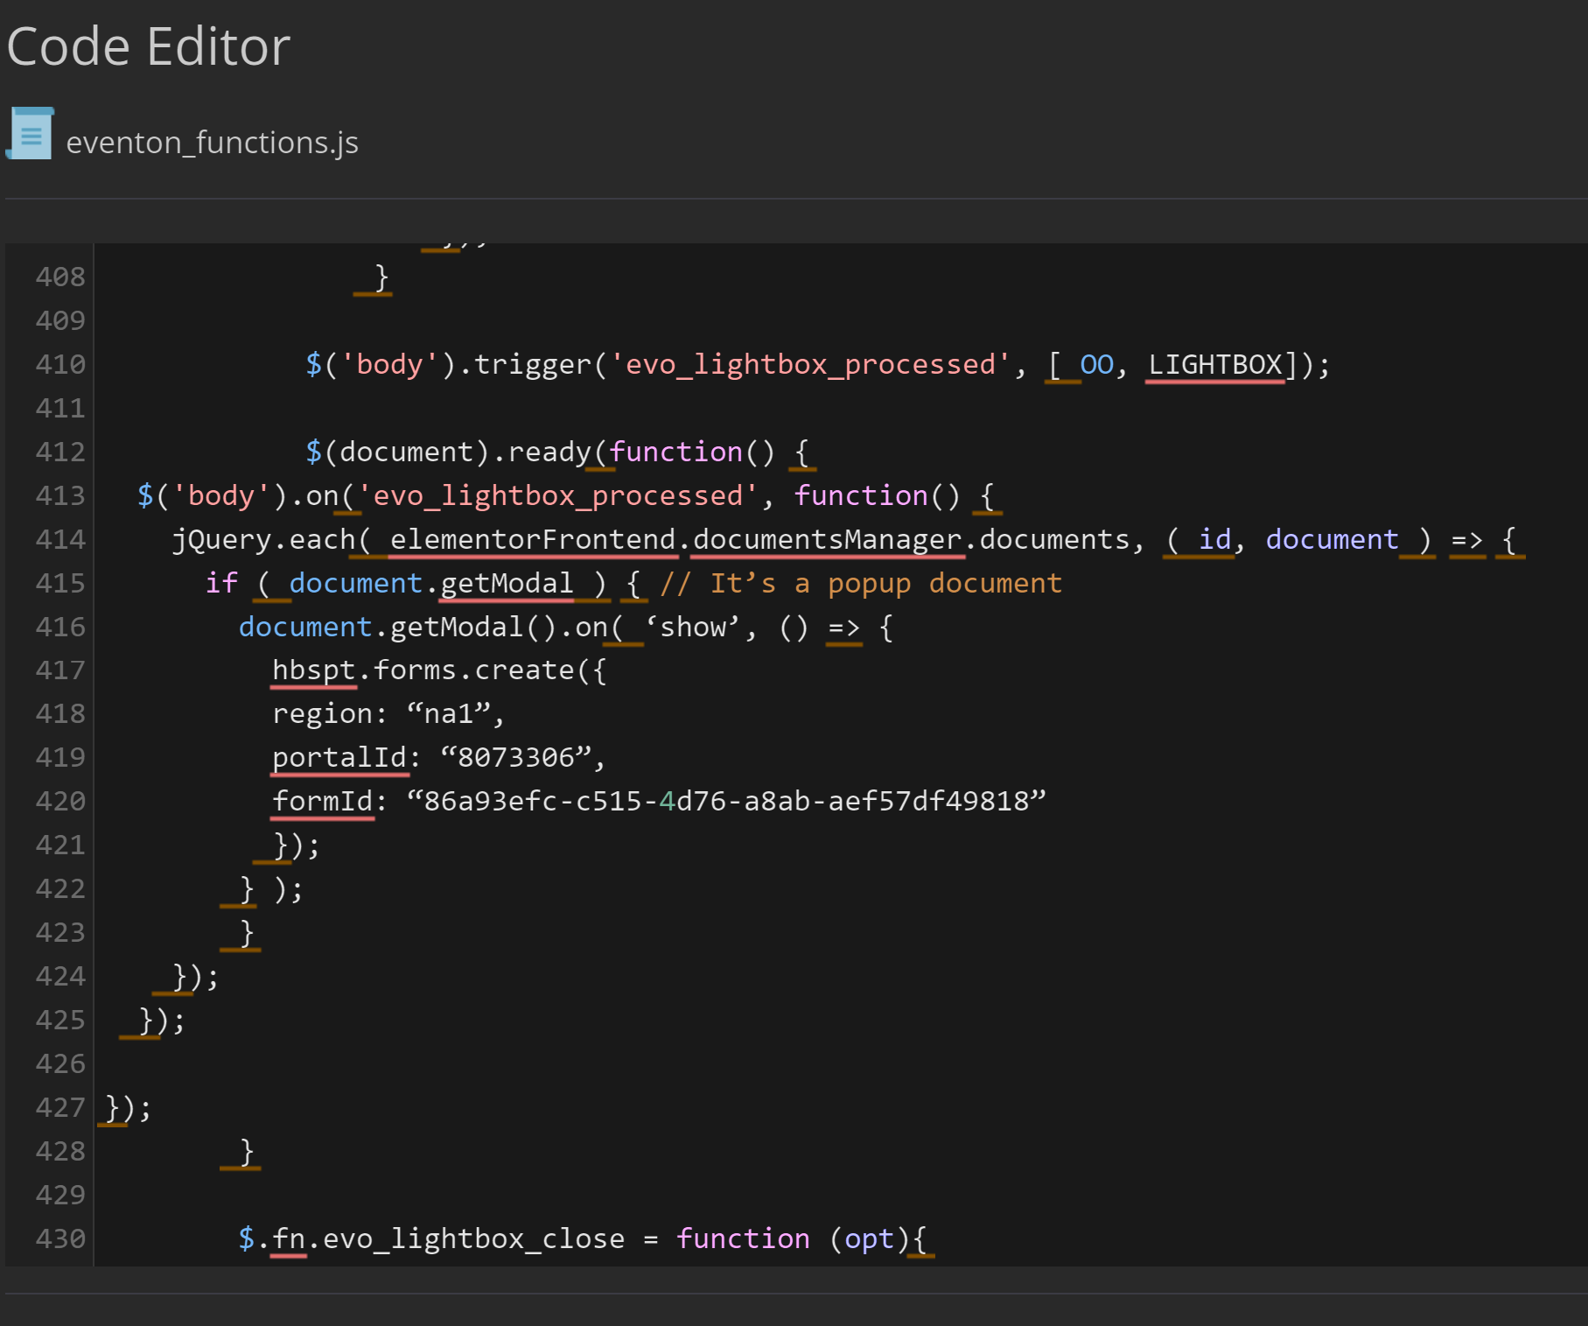Image resolution: width=1588 pixels, height=1326 pixels.
Task: Click jQuery.each on line 414
Action: click(x=263, y=539)
